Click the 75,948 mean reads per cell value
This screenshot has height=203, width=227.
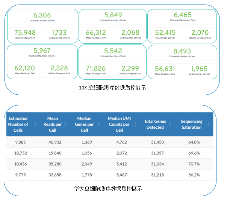point(25,32)
